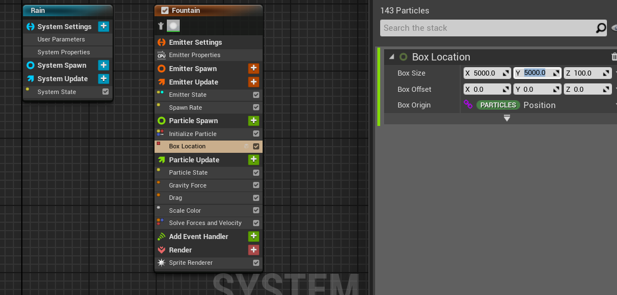Screen dimensions: 617x295
Task: Open User Parameters in Rain system
Action: [x=61, y=39]
